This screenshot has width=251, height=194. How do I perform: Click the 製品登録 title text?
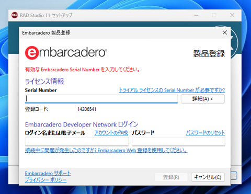tap(209, 53)
